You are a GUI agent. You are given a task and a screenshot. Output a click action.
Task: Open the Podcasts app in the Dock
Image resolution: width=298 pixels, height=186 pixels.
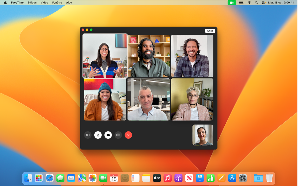(178, 178)
